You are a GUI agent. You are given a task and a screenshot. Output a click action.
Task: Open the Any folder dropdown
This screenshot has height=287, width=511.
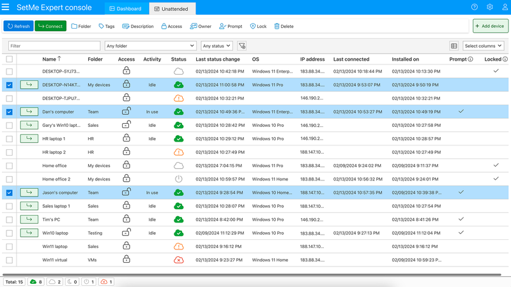pos(150,46)
